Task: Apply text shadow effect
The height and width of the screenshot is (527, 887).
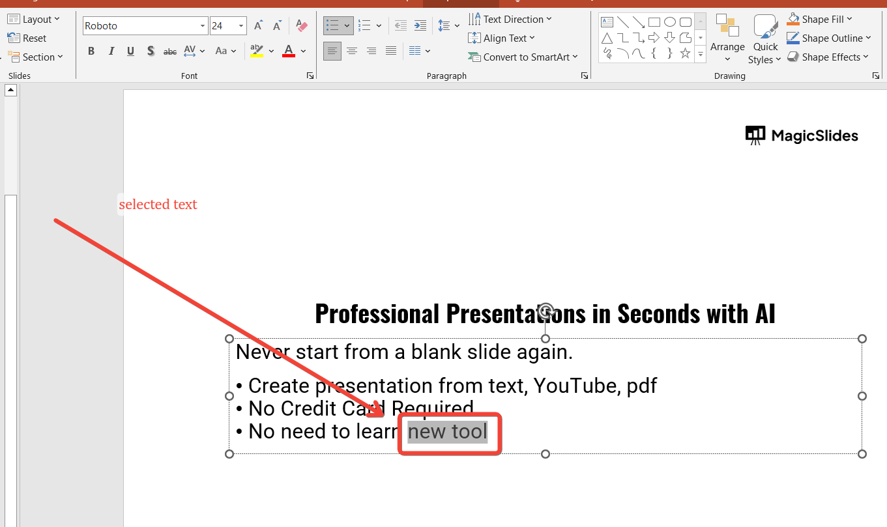Action: 151,51
